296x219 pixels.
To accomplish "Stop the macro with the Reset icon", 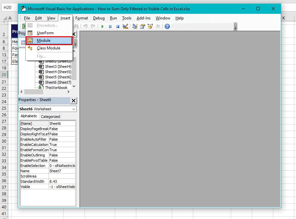I will [x=118, y=26].
